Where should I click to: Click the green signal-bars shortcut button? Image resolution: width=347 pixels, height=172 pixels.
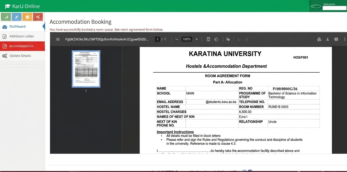(6, 17)
